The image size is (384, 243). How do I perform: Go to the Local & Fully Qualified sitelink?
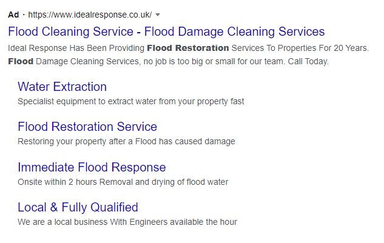[x=78, y=207]
